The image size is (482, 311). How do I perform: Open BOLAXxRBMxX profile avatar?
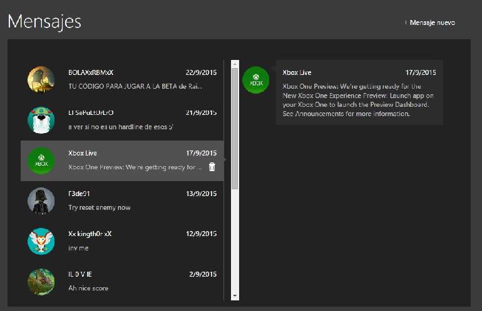41,79
